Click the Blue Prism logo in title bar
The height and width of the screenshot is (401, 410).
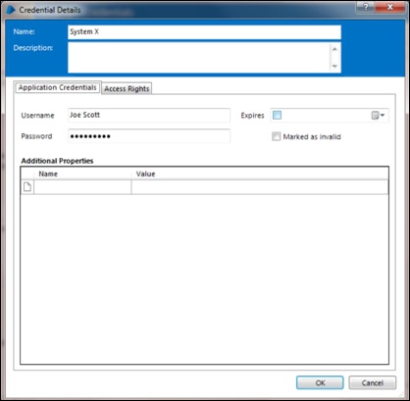[x=11, y=10]
